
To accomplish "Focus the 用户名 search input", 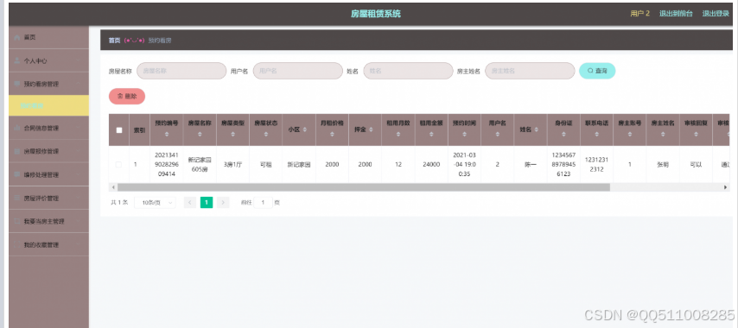I will click(298, 71).
